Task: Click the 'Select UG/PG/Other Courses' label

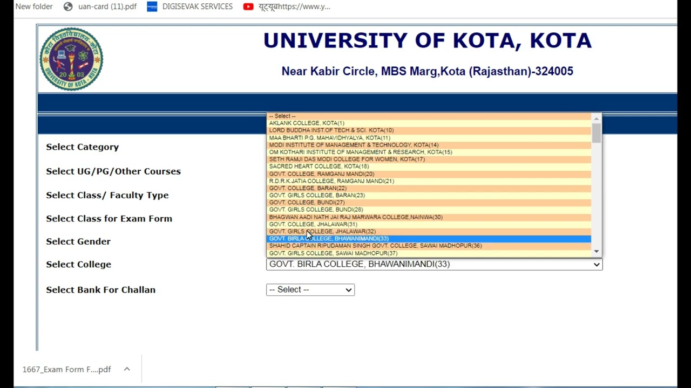Action: click(113, 171)
